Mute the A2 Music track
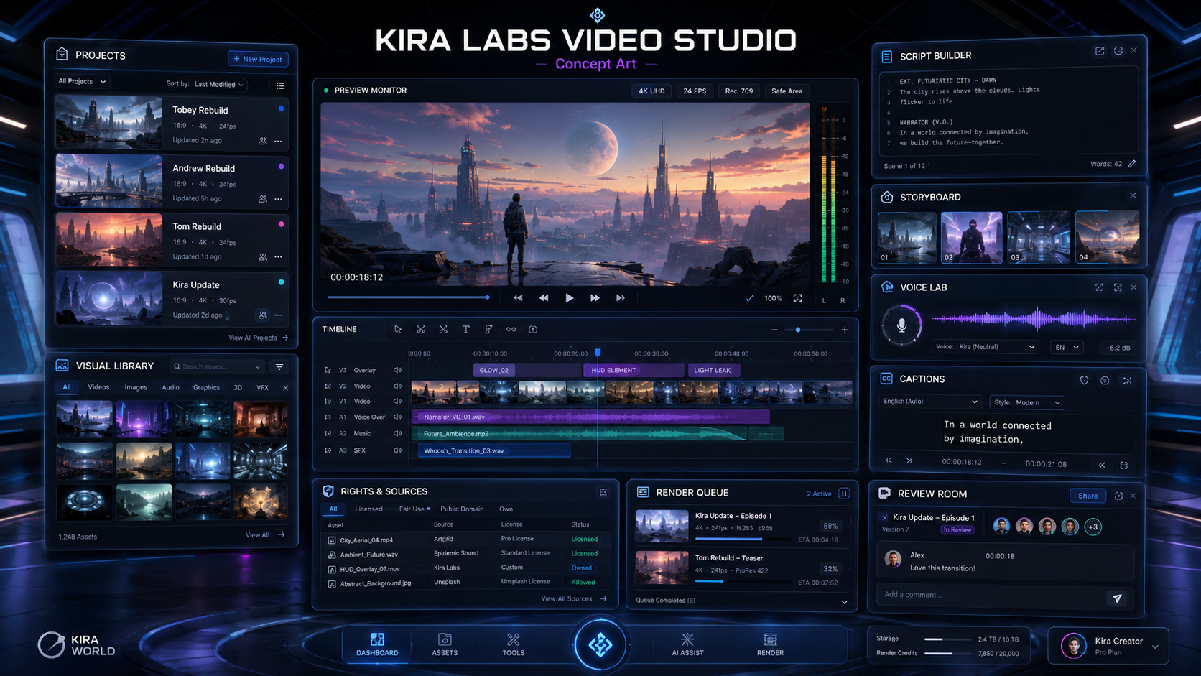This screenshot has width=1201, height=676. pyautogui.click(x=397, y=433)
